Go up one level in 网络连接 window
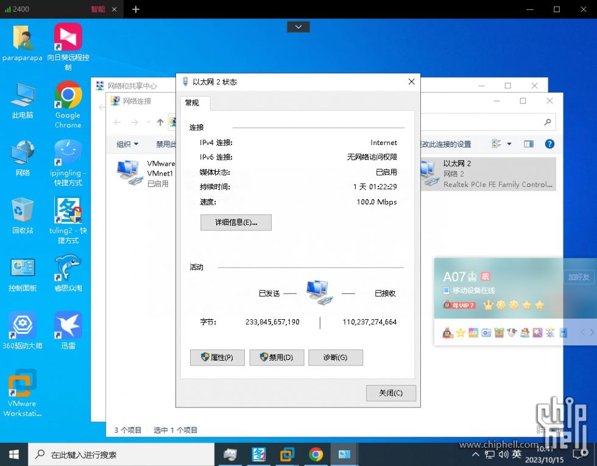The image size is (597, 466). tap(160, 122)
